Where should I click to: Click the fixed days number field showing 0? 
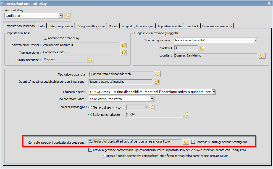tap(137, 108)
